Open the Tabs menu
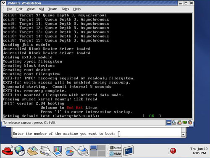Viewport: 210px width, 158px height. 65,9
